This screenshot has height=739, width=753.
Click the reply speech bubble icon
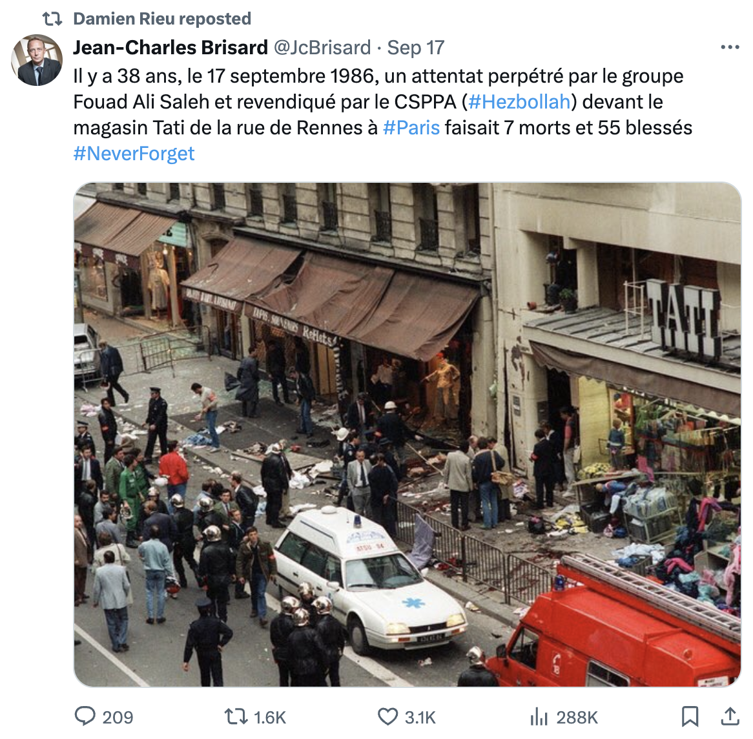[85, 716]
